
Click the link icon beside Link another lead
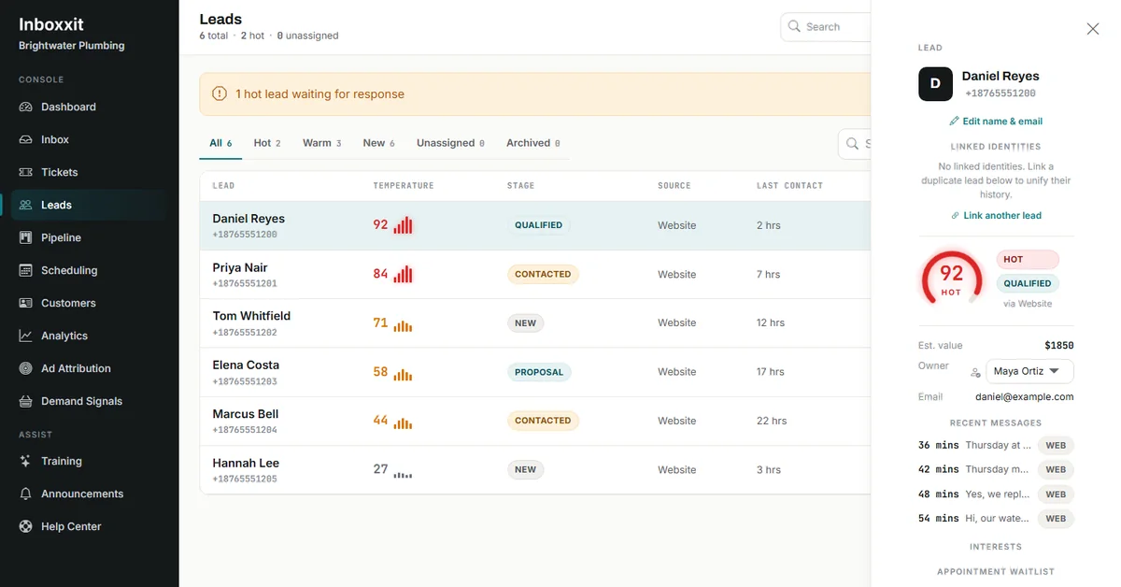click(955, 215)
